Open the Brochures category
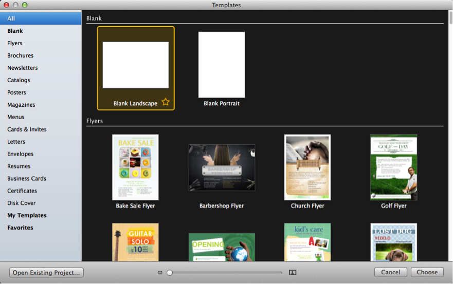The height and width of the screenshot is (284, 453). (x=21, y=55)
